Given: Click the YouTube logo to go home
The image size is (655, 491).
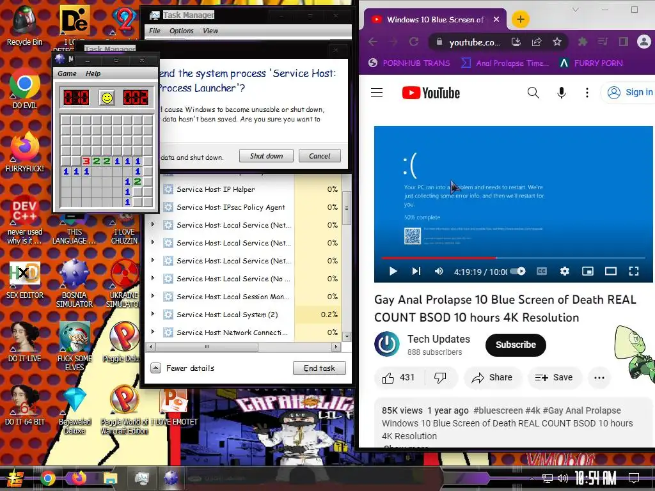Looking at the screenshot, I should pyautogui.click(x=431, y=93).
